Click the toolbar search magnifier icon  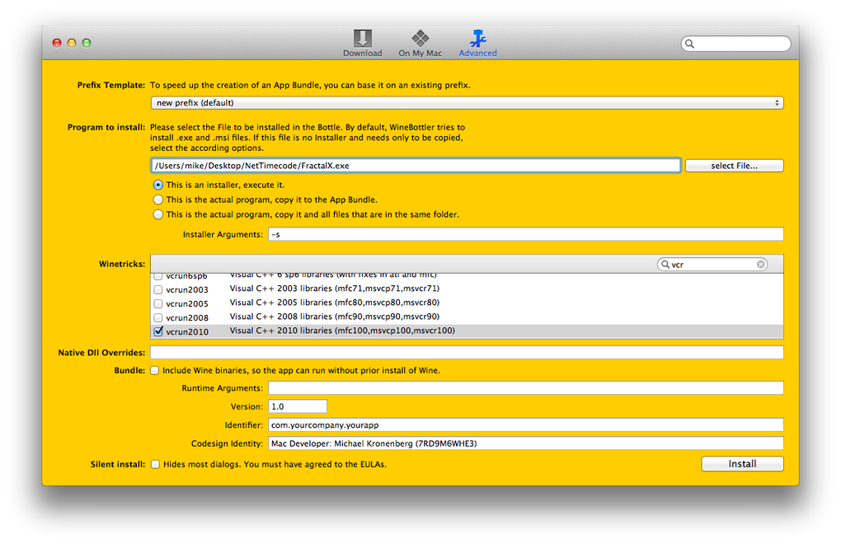[690, 44]
